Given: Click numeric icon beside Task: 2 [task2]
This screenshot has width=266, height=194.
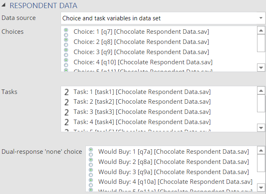Looking at the screenshot, I should [x=66, y=102].
